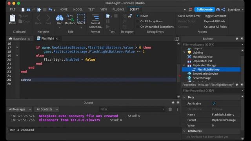251x141 pixels.
Task: Open the help question mark icon
Action: pyautogui.click(x=218, y=9)
